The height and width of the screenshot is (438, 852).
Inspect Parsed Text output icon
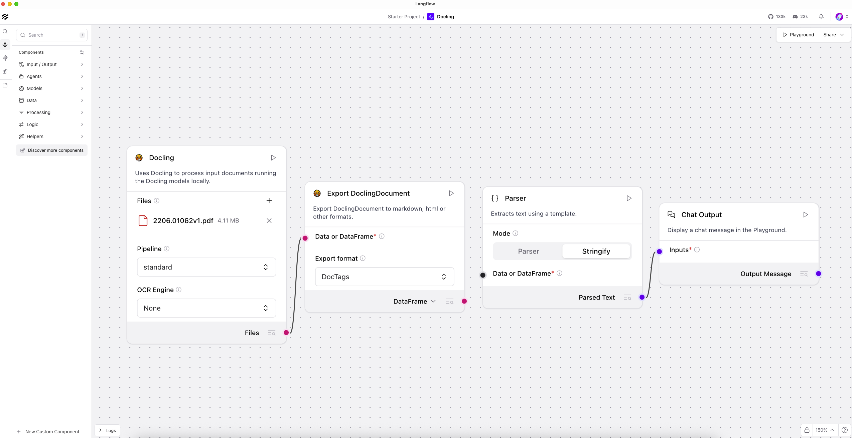[627, 298]
